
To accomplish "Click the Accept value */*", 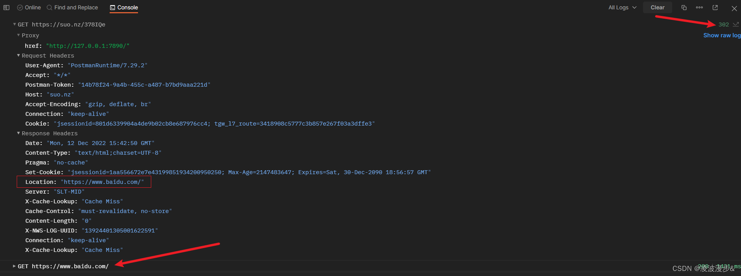I will tap(62, 75).
